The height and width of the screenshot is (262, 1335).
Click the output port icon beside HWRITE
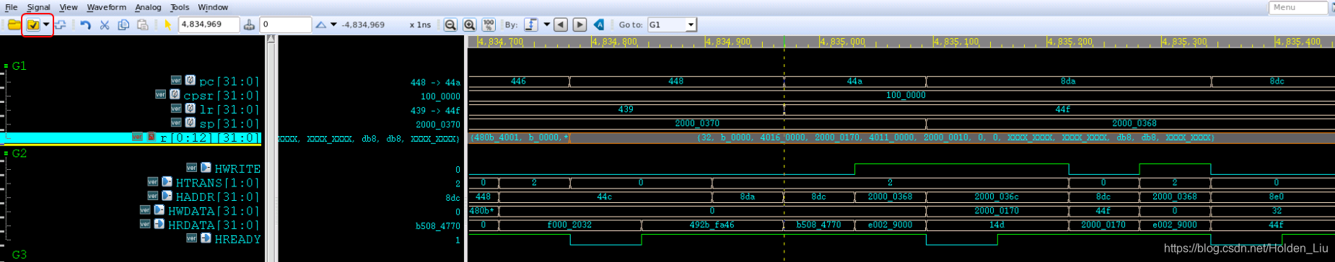point(206,167)
